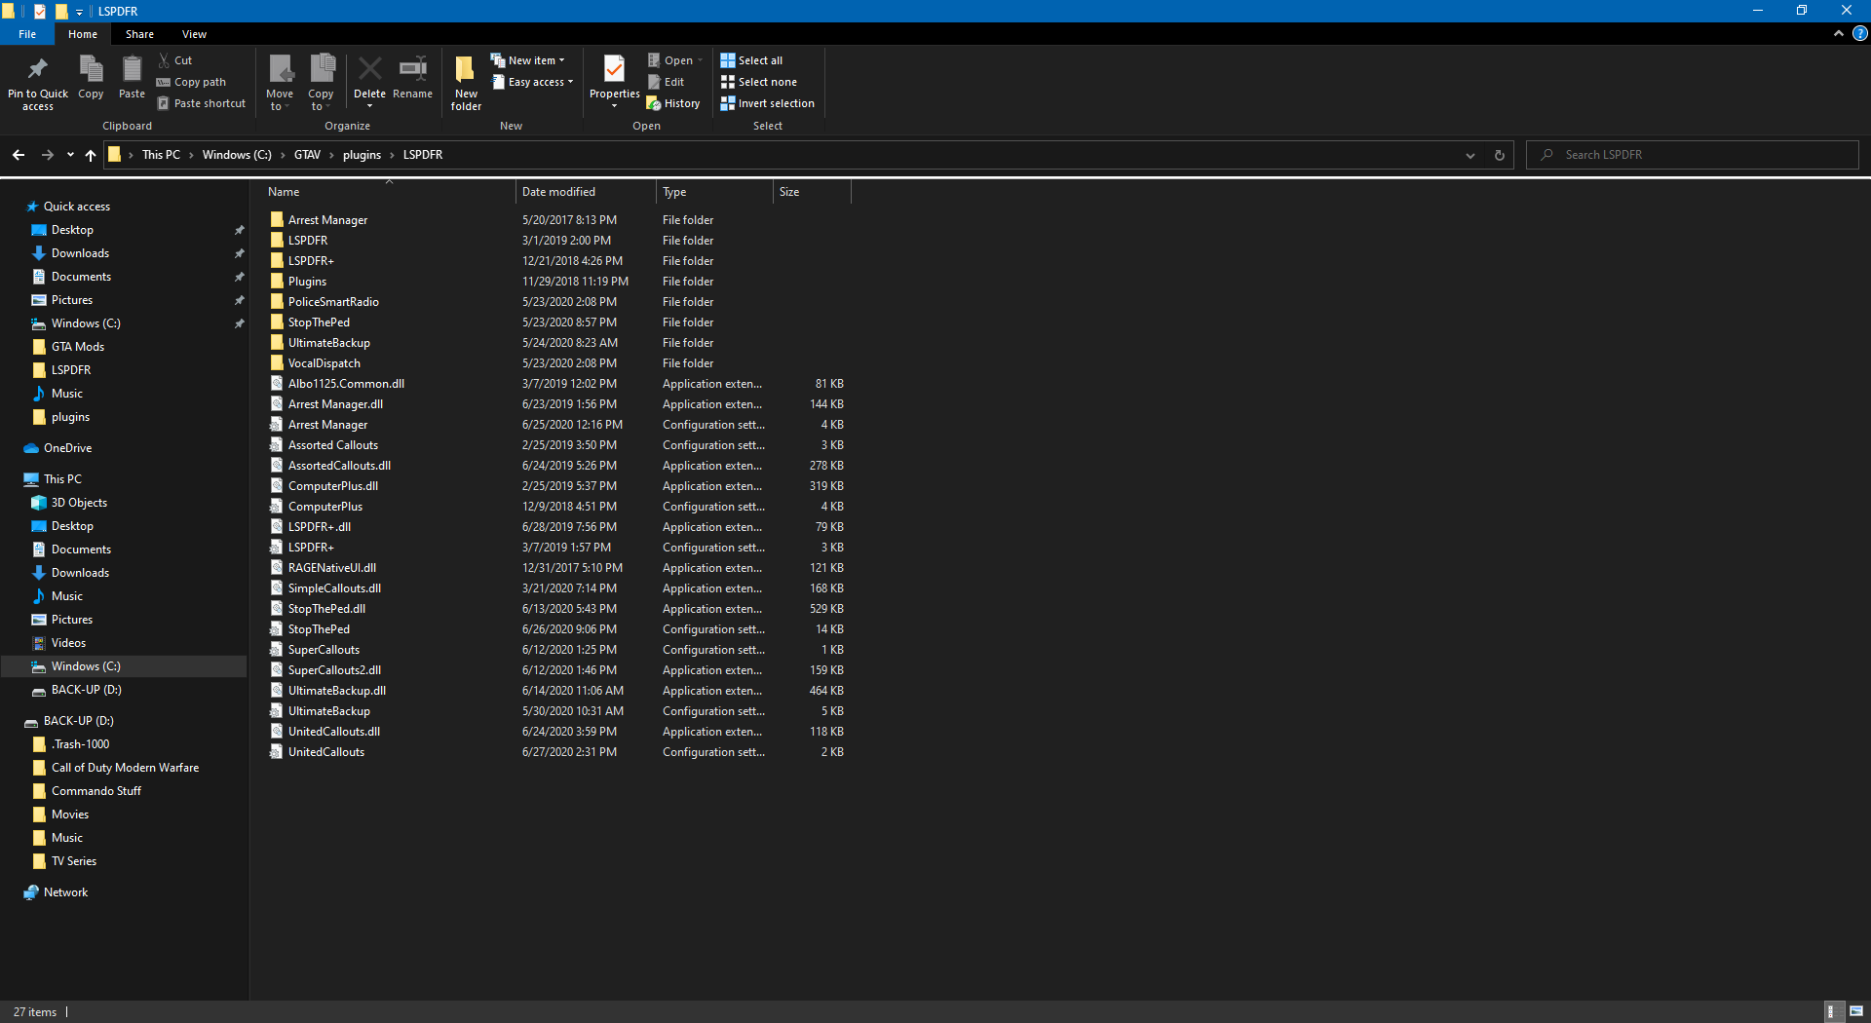This screenshot has height=1023, width=1871.
Task: Select the RAGENativeUI.dll file
Action: [x=332, y=568]
